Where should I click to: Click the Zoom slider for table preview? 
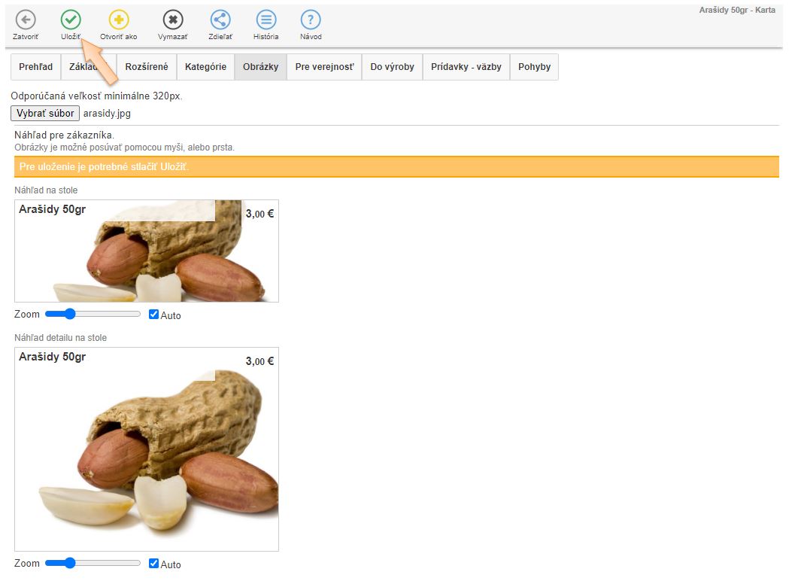pyautogui.click(x=93, y=314)
